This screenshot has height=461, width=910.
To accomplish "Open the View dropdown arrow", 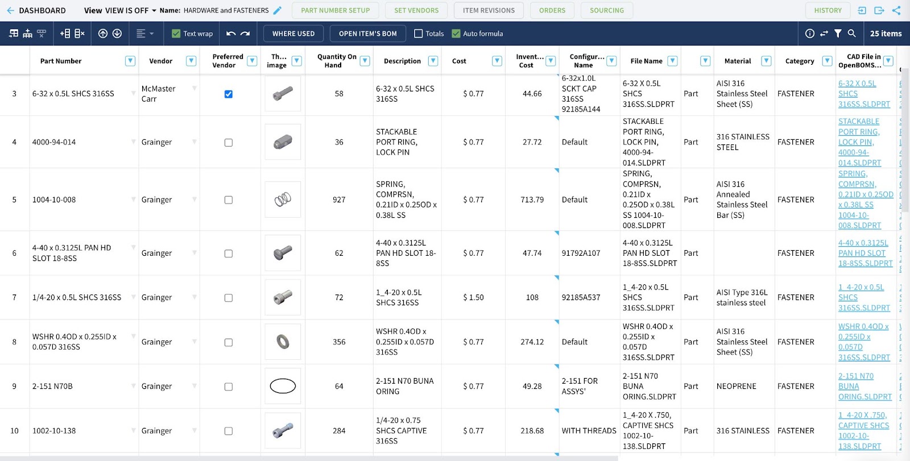I will pos(154,10).
